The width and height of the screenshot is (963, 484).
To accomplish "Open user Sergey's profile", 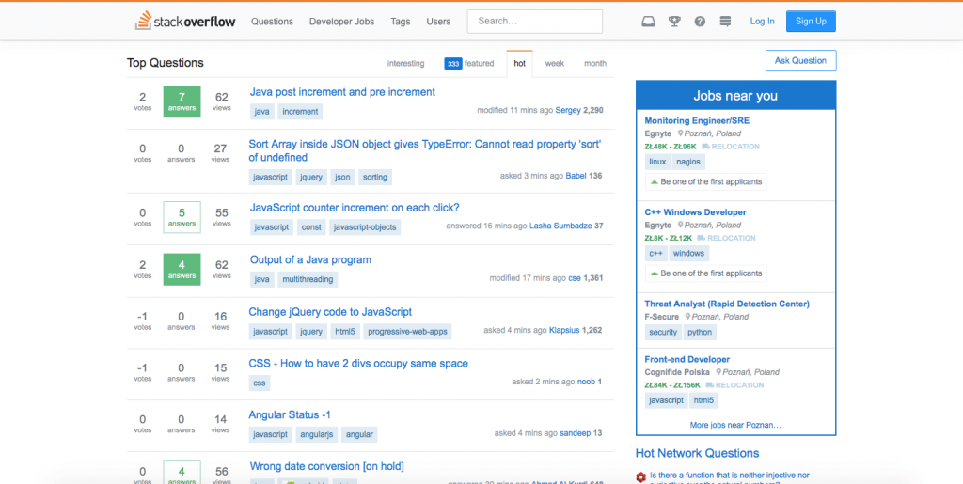I will click(568, 110).
